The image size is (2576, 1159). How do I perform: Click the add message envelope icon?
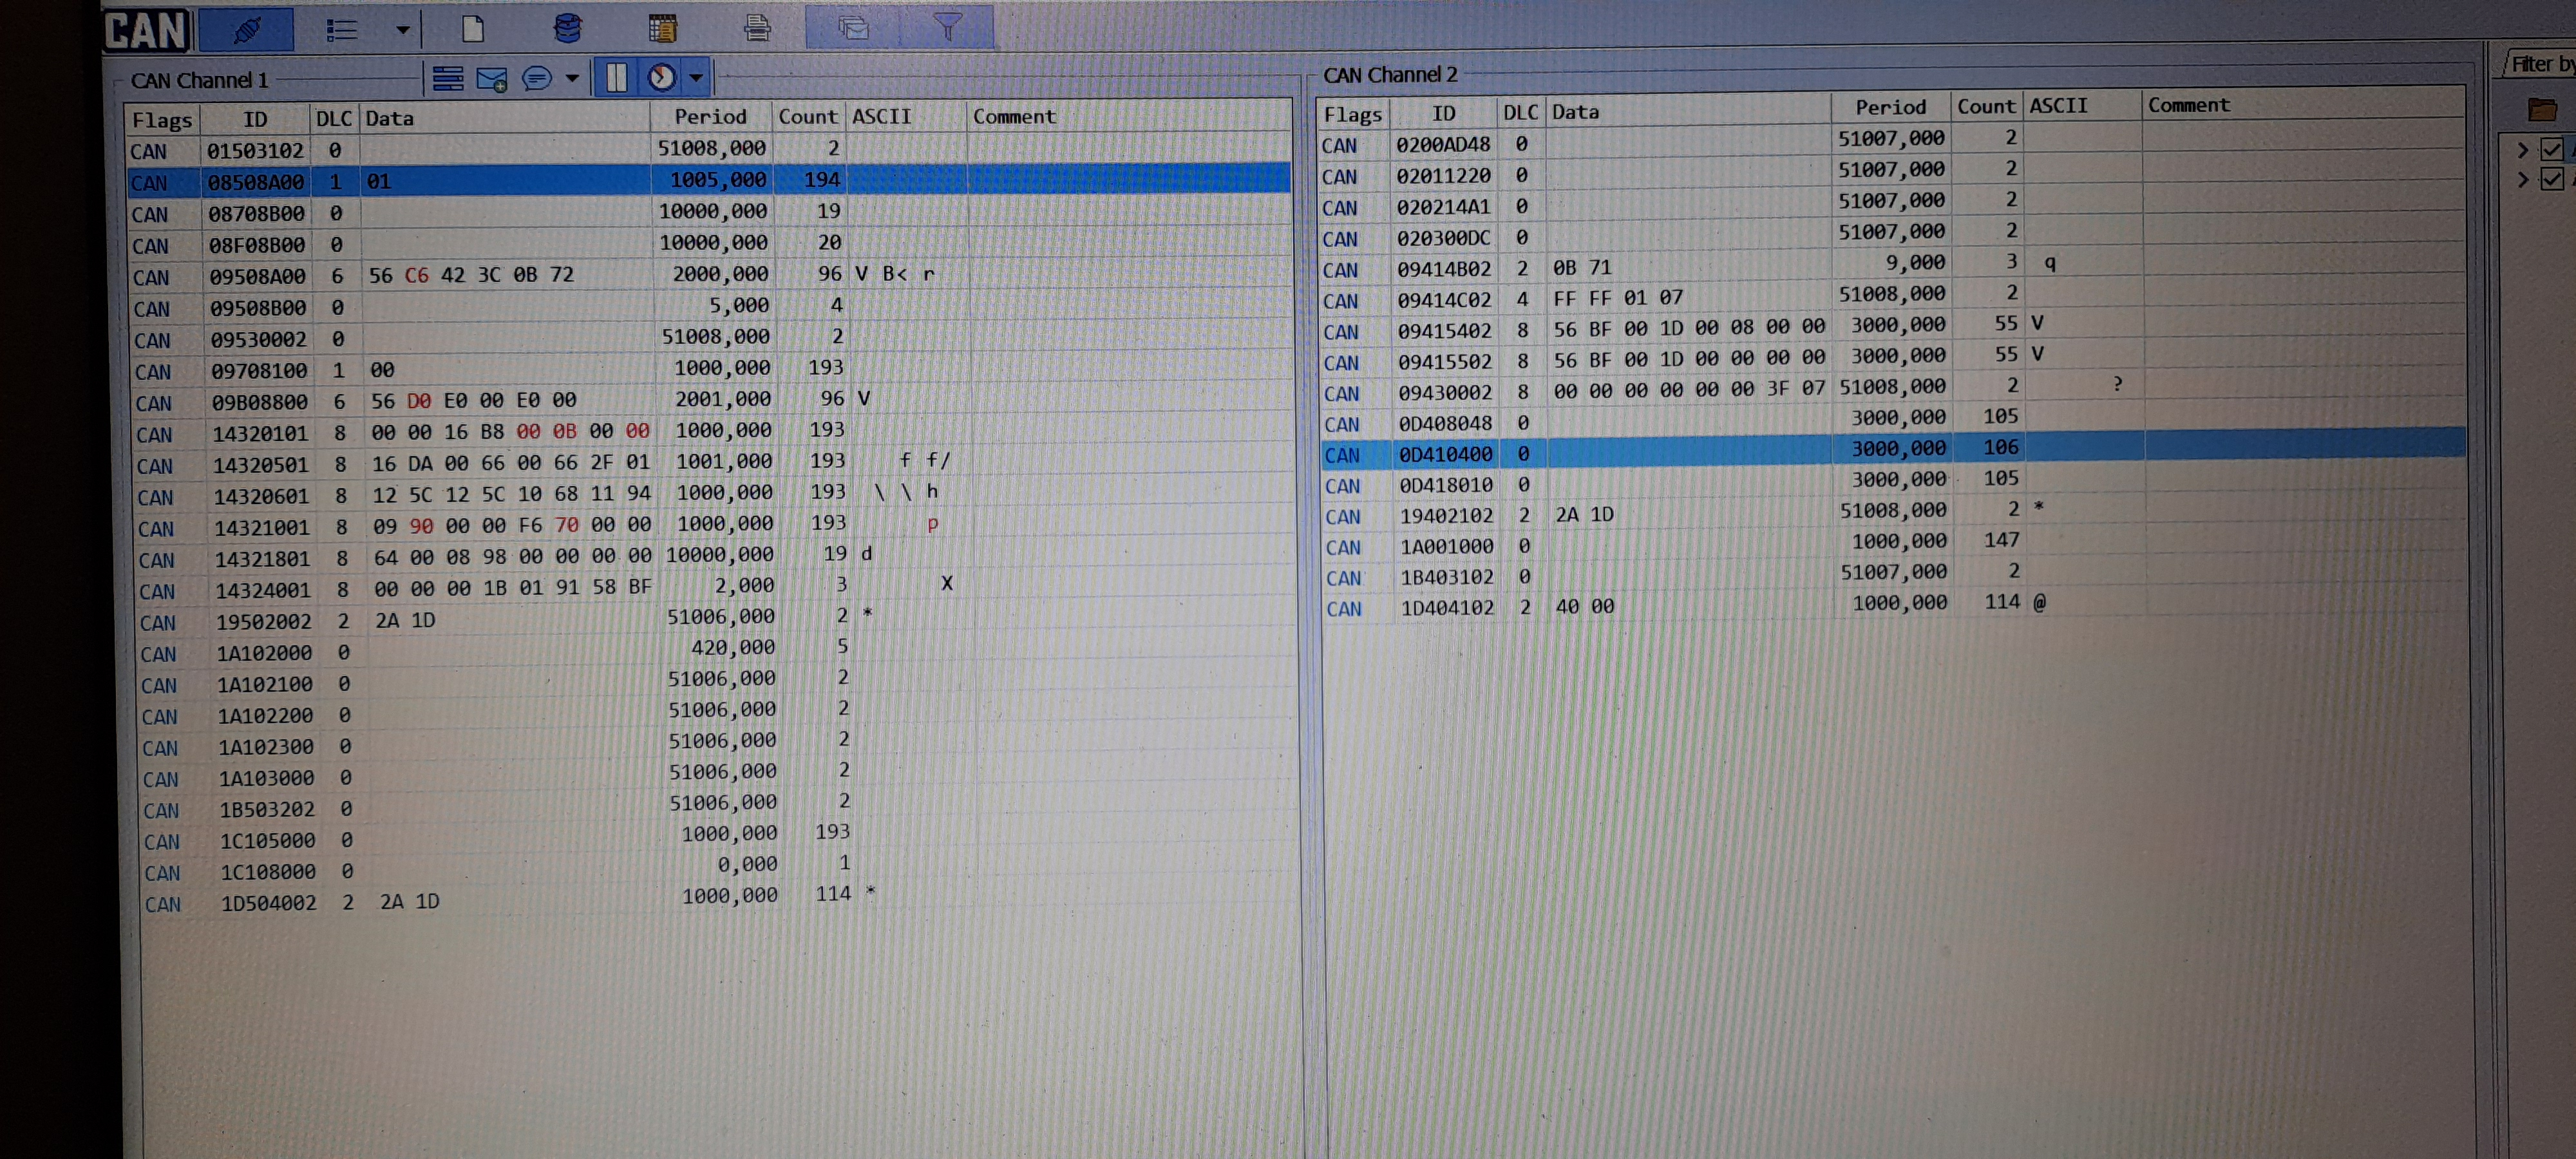492,79
